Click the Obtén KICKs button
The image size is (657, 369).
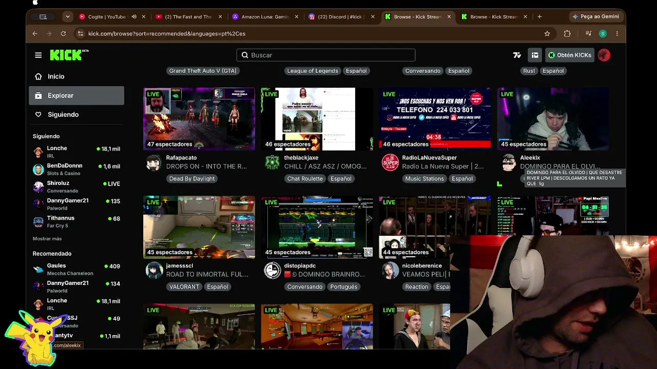(x=570, y=55)
